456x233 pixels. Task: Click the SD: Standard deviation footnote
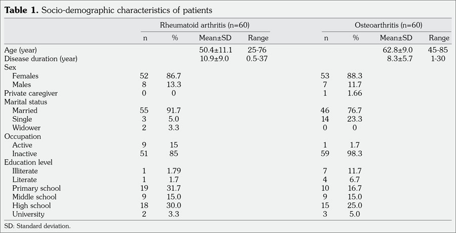(34, 225)
